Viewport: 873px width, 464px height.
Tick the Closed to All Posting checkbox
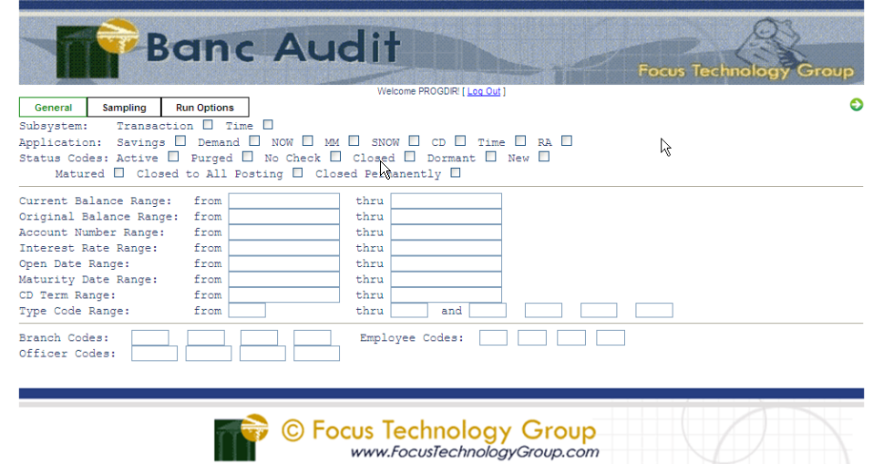click(298, 172)
